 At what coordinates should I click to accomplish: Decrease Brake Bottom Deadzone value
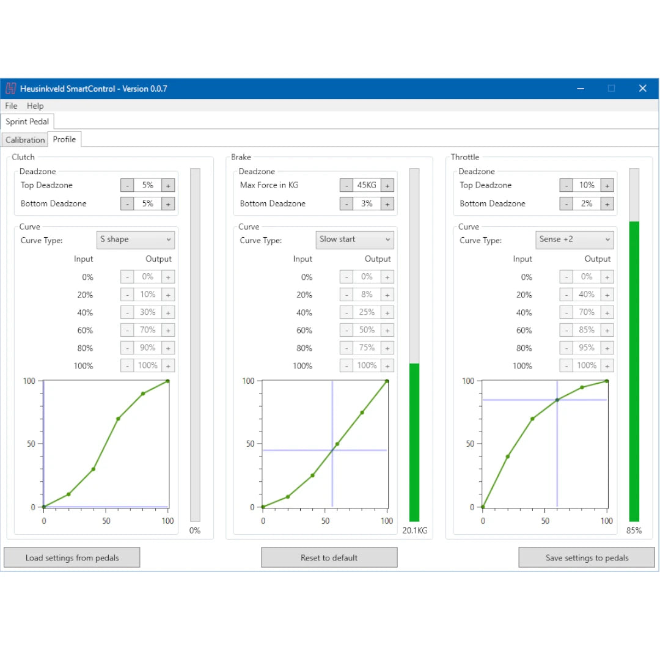[x=346, y=204]
